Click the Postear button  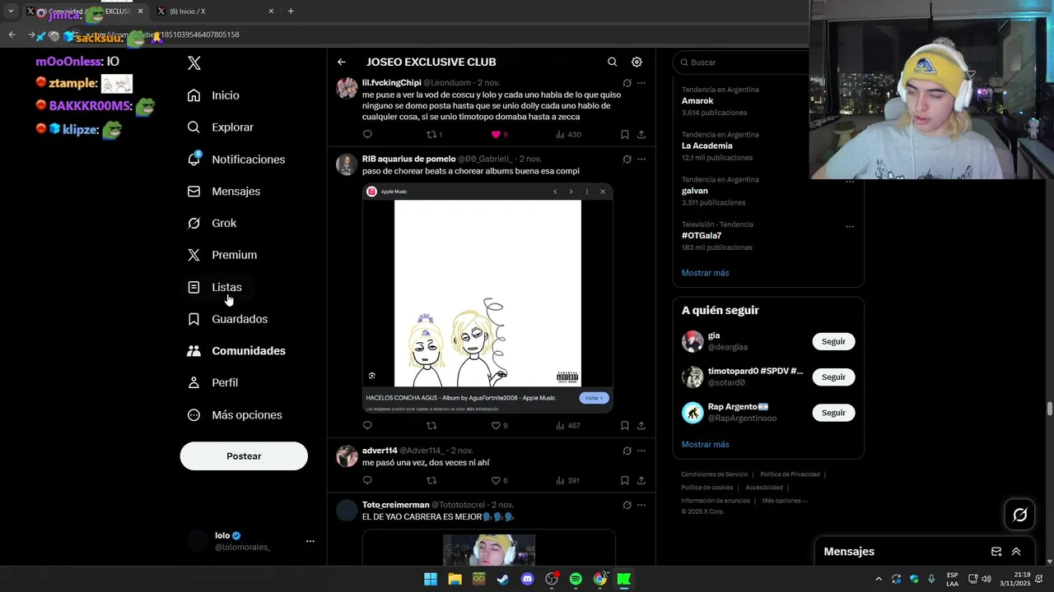coord(244,456)
